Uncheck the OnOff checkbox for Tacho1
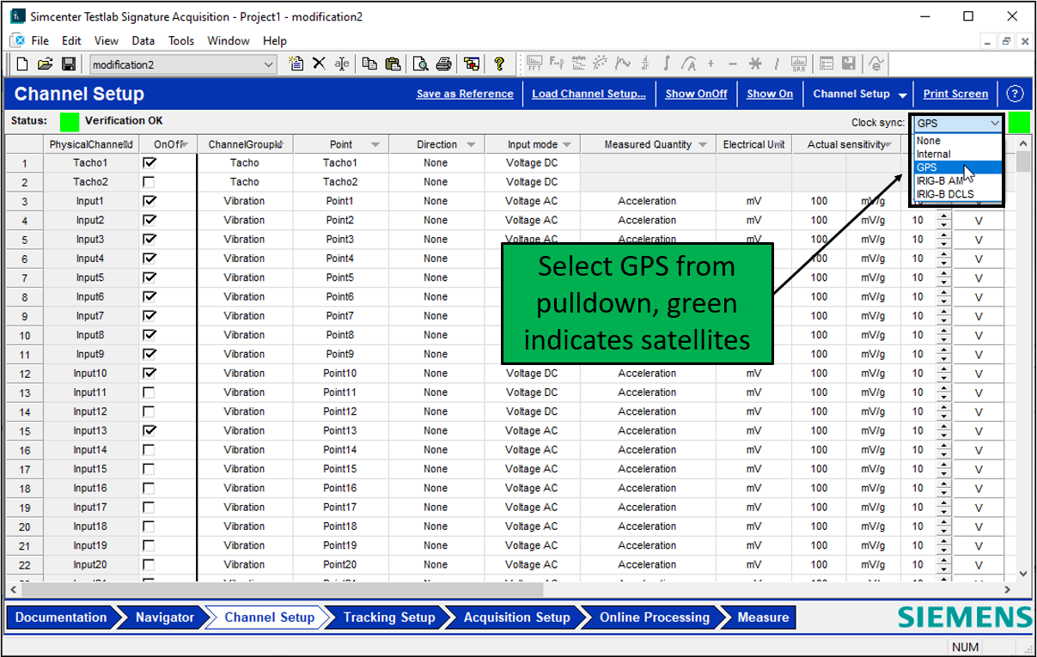Viewport: 1037px width, 657px height. tap(149, 162)
